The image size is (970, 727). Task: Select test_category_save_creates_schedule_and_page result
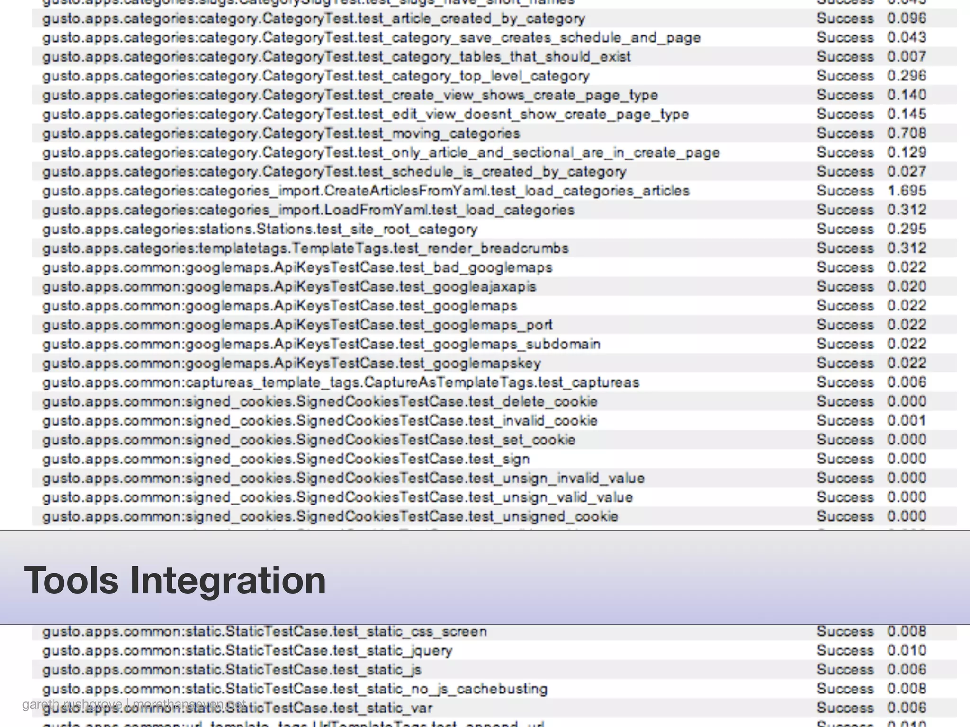click(x=371, y=38)
